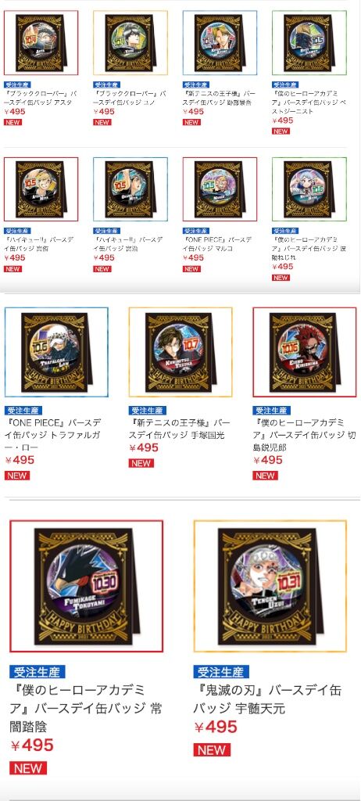Image resolution: width=361 pixels, height=801 pixels.
Task: Open the Kunimitsu Tezuka badge image
Action: (x=180, y=352)
